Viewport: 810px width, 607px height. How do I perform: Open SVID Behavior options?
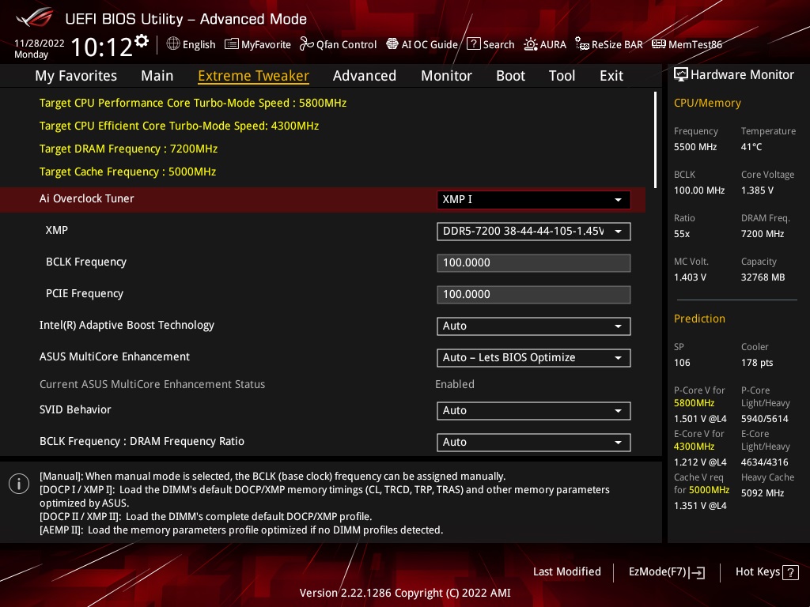(533, 410)
